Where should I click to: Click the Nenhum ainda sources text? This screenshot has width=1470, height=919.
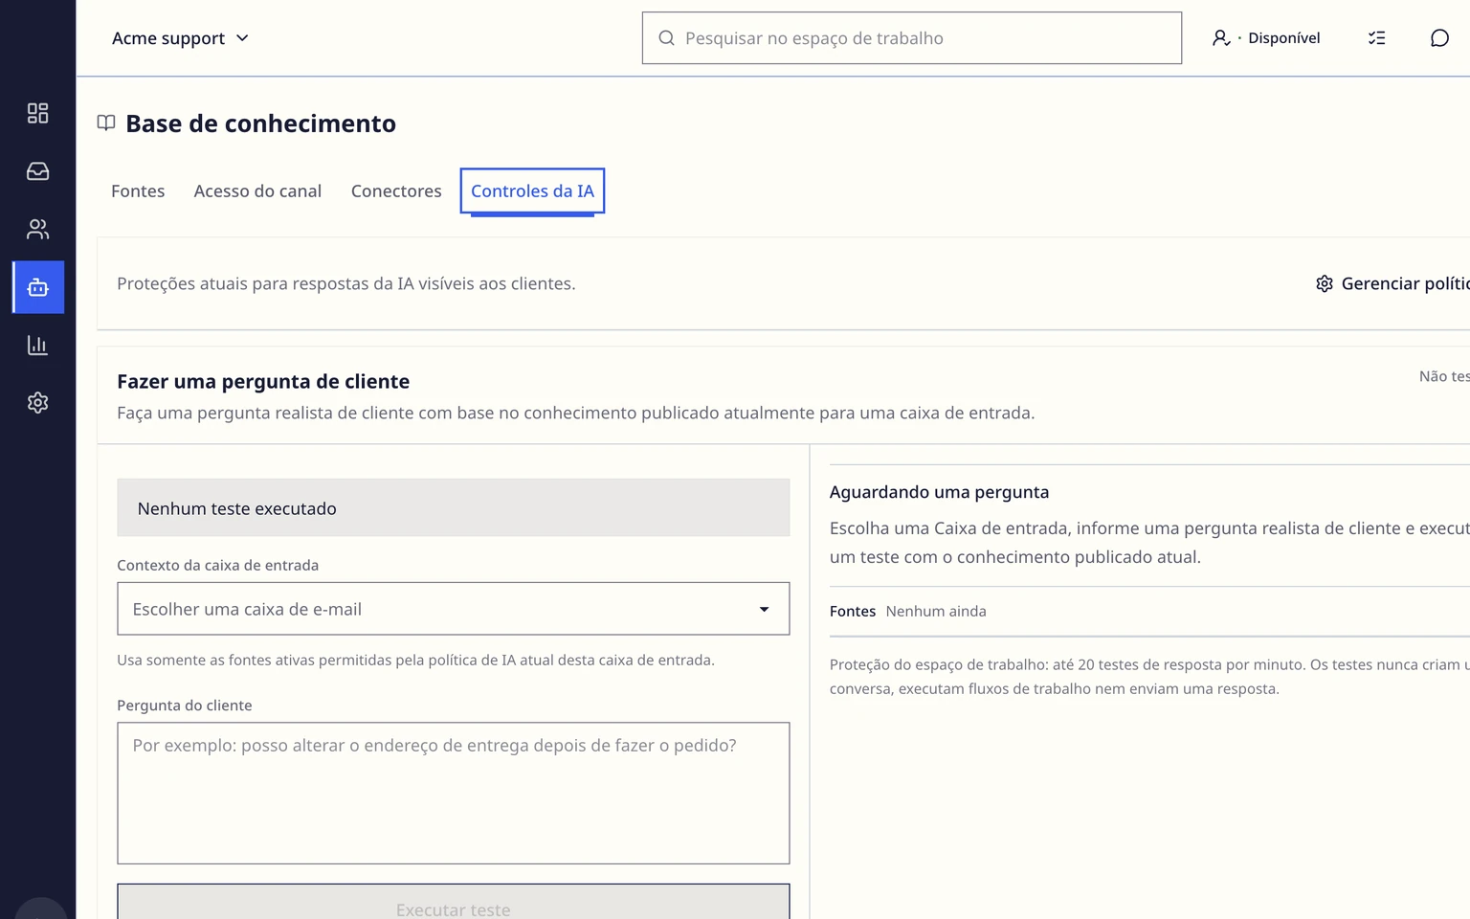point(936,611)
